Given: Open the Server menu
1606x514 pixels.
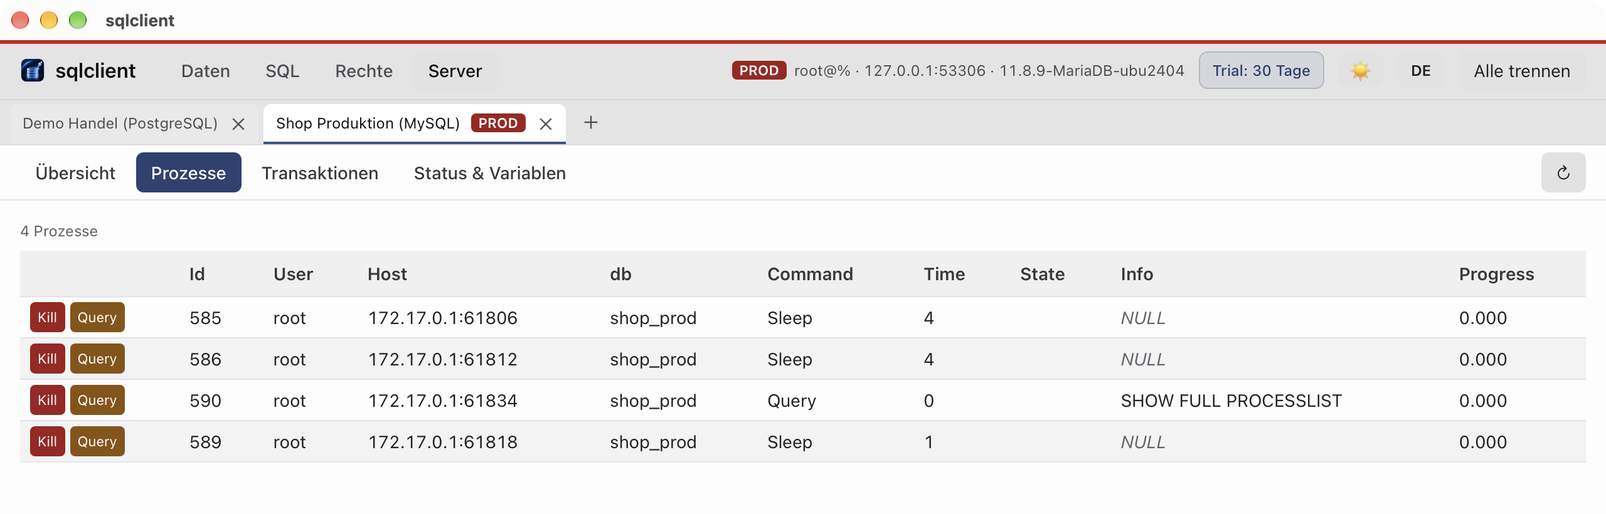Looking at the screenshot, I should point(455,71).
